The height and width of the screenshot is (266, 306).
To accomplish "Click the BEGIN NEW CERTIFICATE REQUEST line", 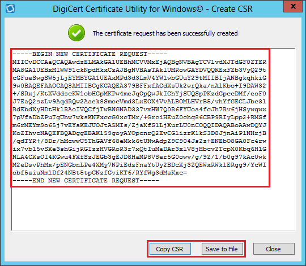I will 90,54.
